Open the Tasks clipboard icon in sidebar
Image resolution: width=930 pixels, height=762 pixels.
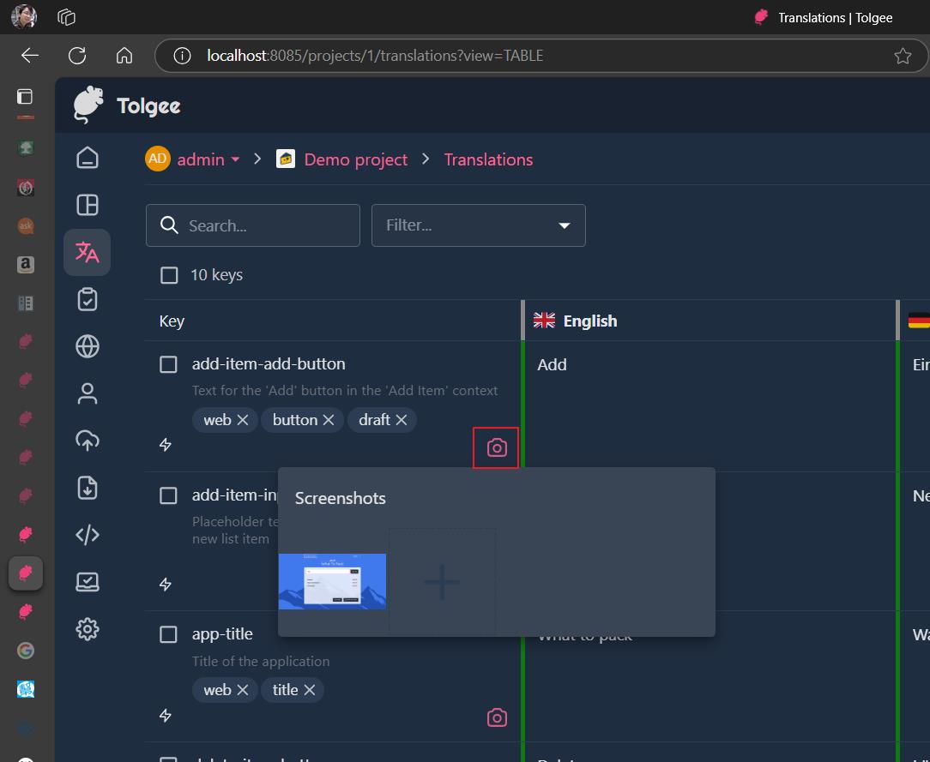click(x=88, y=299)
